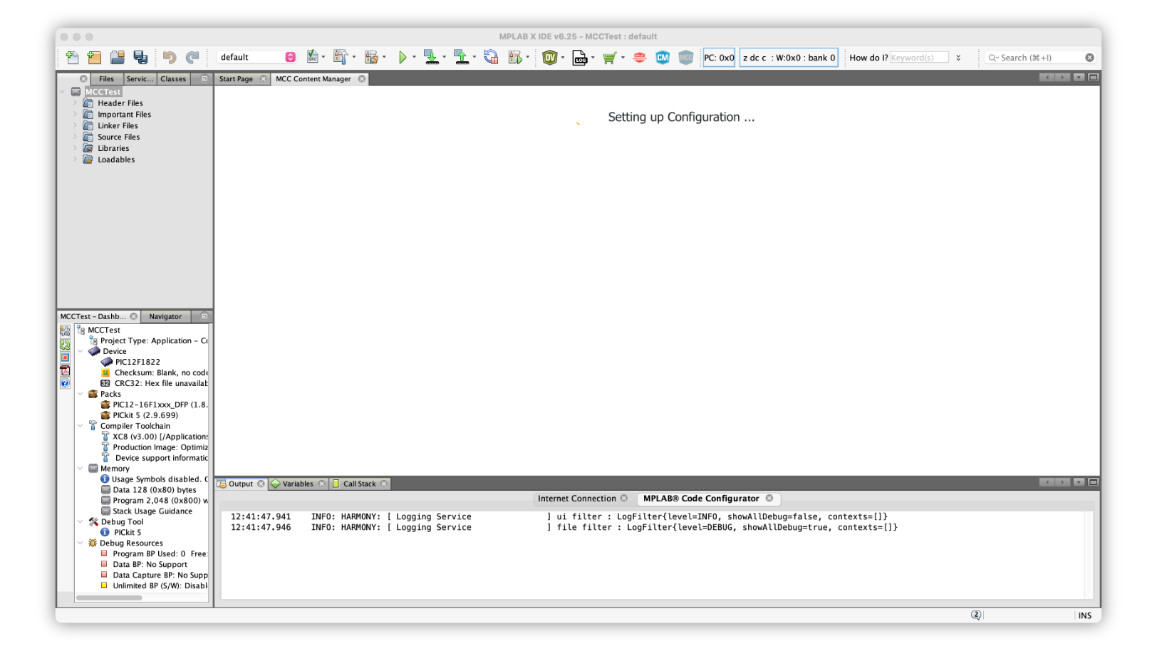Collapse the Memory node in dashboard
Image resolution: width=1157 pixels, height=651 pixels.
[81, 469]
